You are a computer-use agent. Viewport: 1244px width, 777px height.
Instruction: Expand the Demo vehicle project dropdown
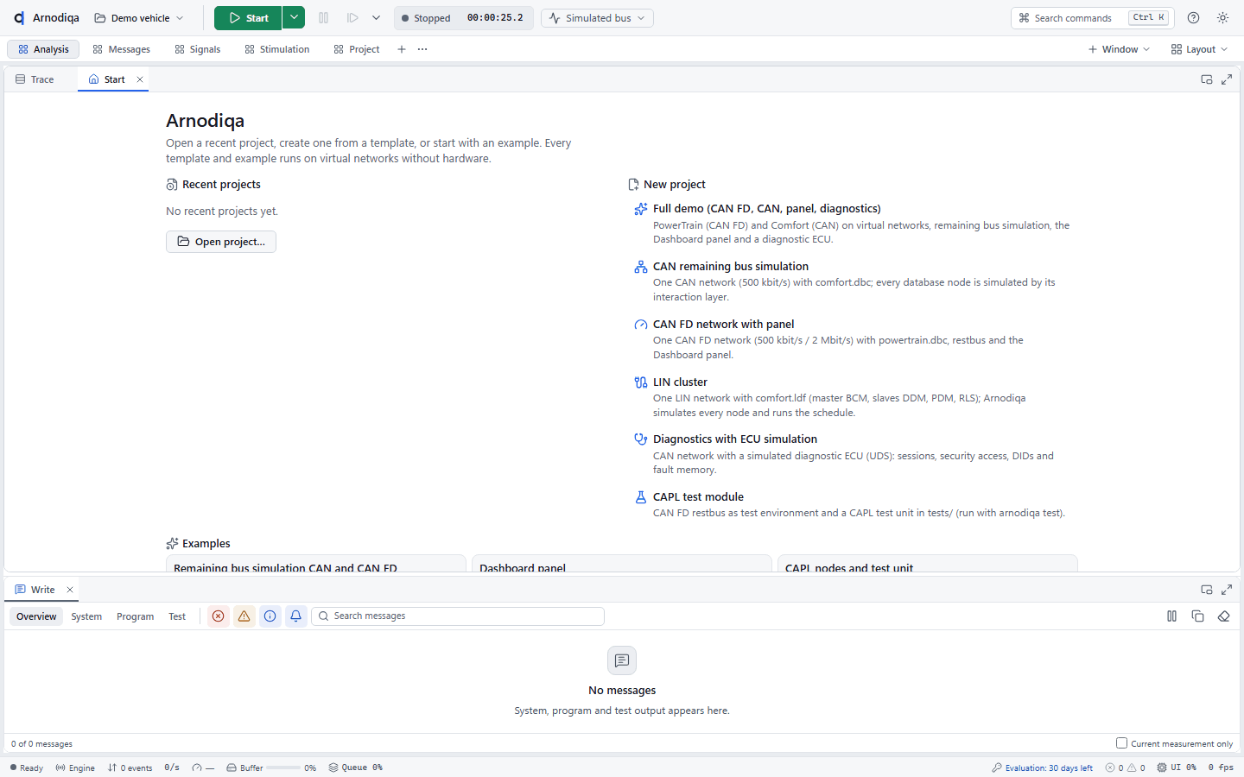pos(139,18)
